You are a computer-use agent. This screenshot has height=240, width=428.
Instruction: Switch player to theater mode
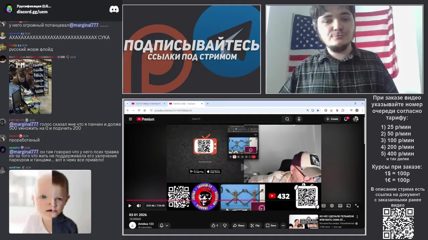340,206
